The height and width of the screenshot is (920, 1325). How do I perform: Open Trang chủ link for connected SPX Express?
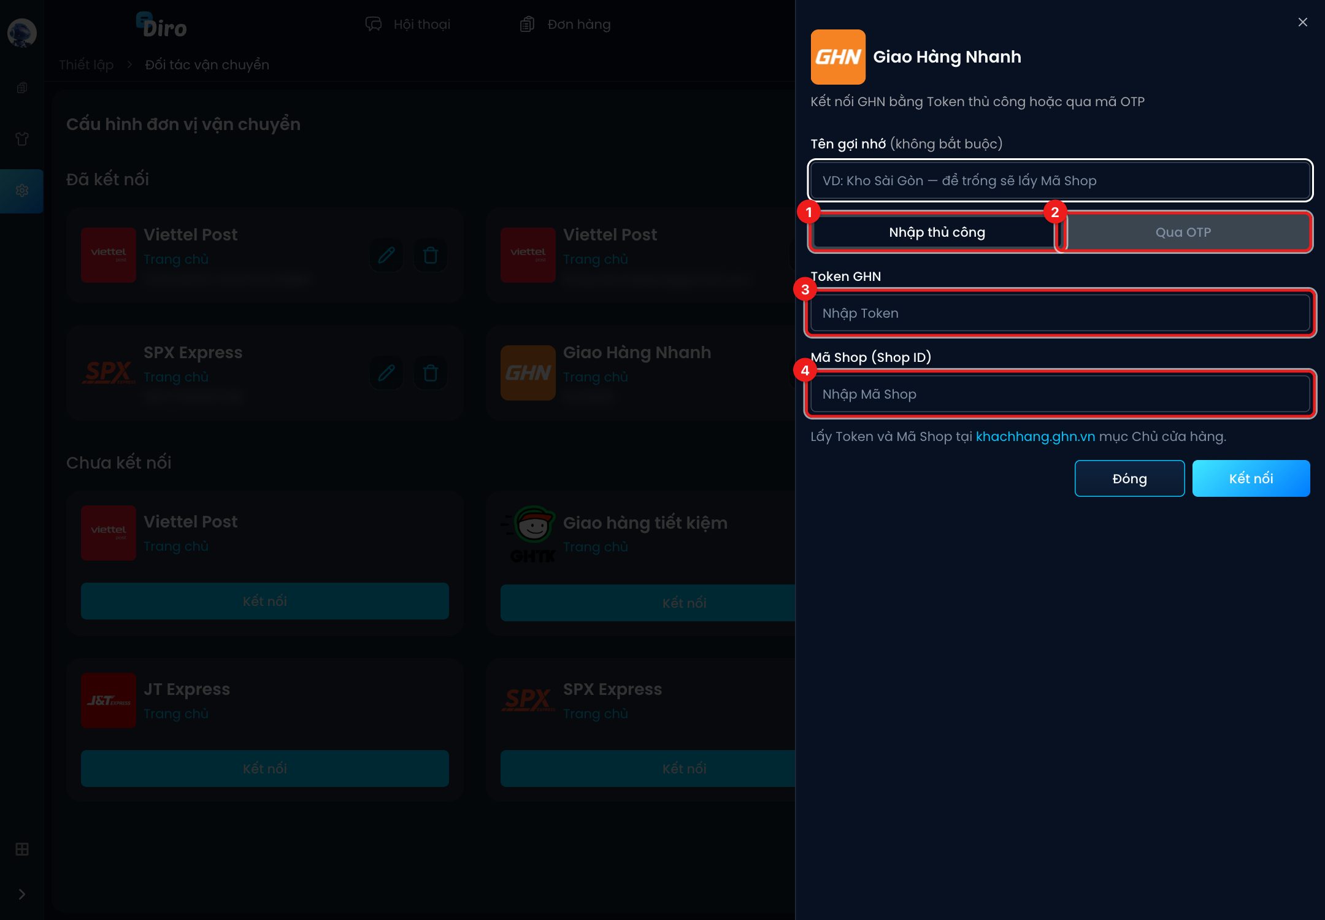click(x=176, y=377)
